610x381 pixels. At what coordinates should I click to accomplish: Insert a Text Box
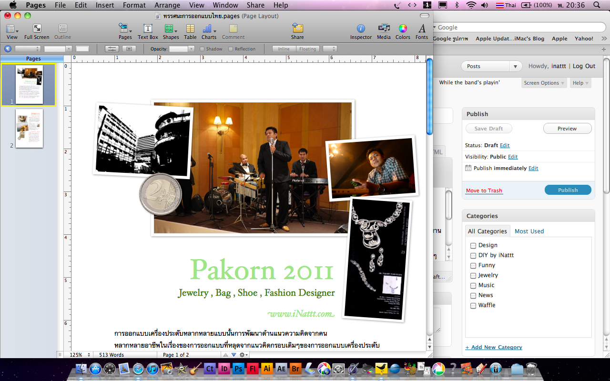148,31
